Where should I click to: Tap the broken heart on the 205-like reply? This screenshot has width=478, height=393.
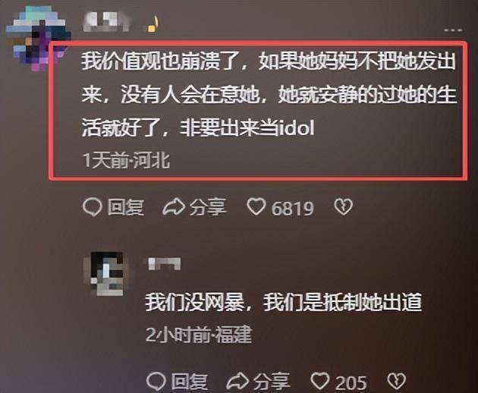coord(396,381)
